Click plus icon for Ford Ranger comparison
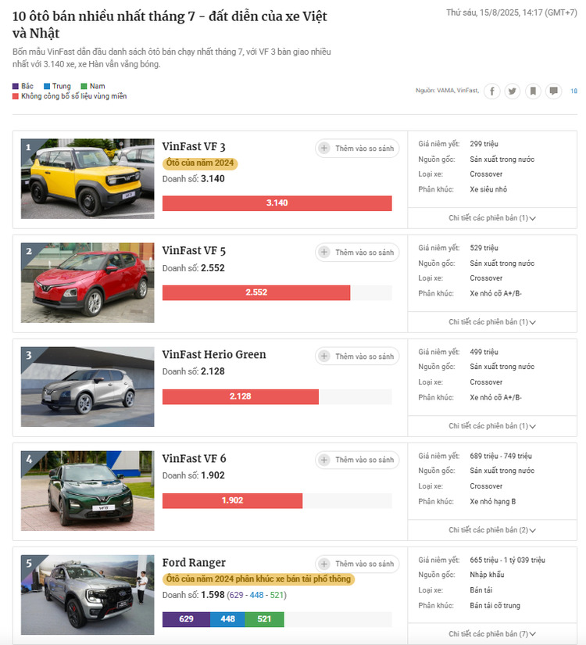 pyautogui.click(x=324, y=564)
